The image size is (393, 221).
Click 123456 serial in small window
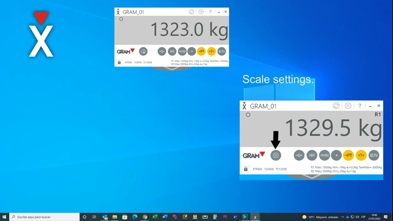pyautogui.click(x=138, y=62)
